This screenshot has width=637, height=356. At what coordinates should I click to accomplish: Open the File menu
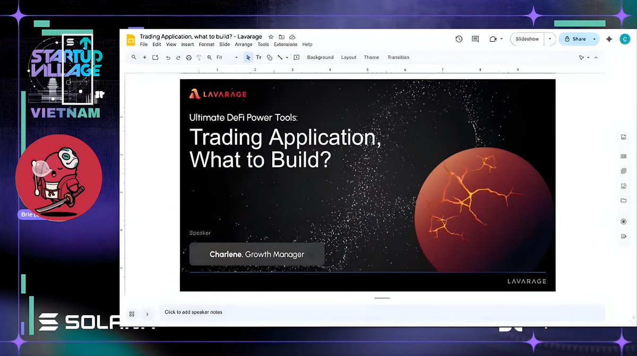pyautogui.click(x=144, y=45)
